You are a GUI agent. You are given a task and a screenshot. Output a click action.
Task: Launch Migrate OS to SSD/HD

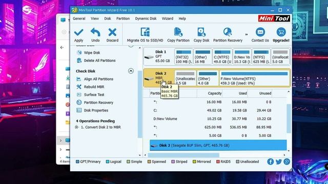click(145, 35)
